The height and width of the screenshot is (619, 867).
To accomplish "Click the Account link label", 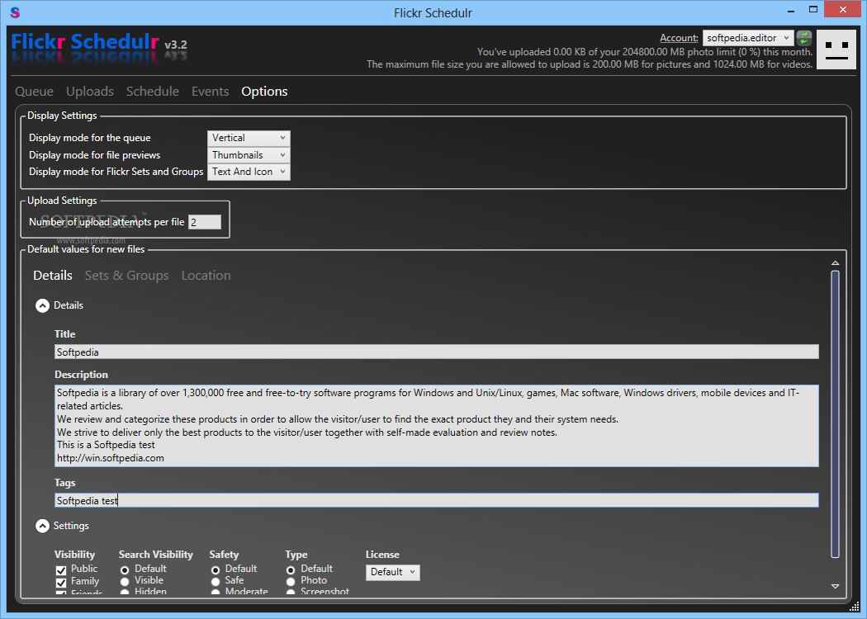I will click(679, 38).
